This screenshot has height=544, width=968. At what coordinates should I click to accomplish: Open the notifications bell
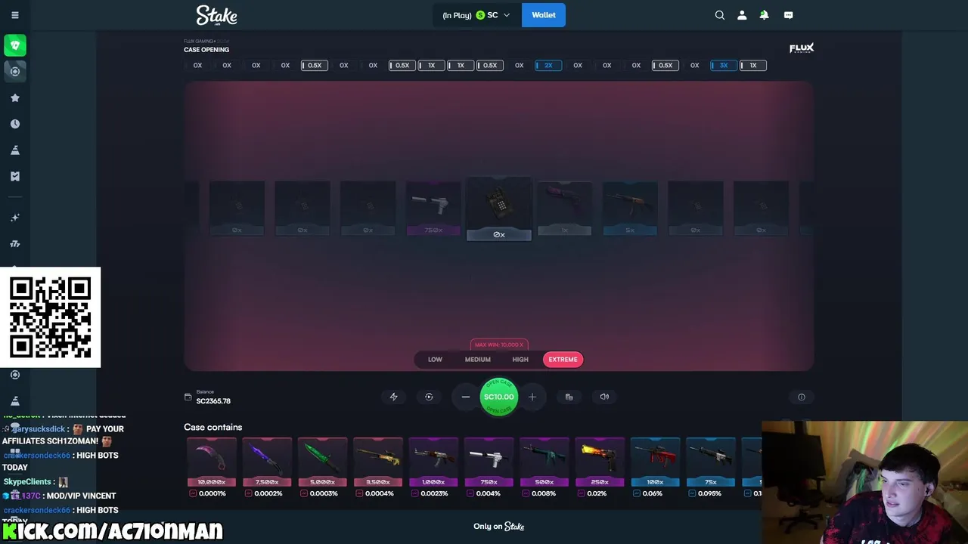765,15
